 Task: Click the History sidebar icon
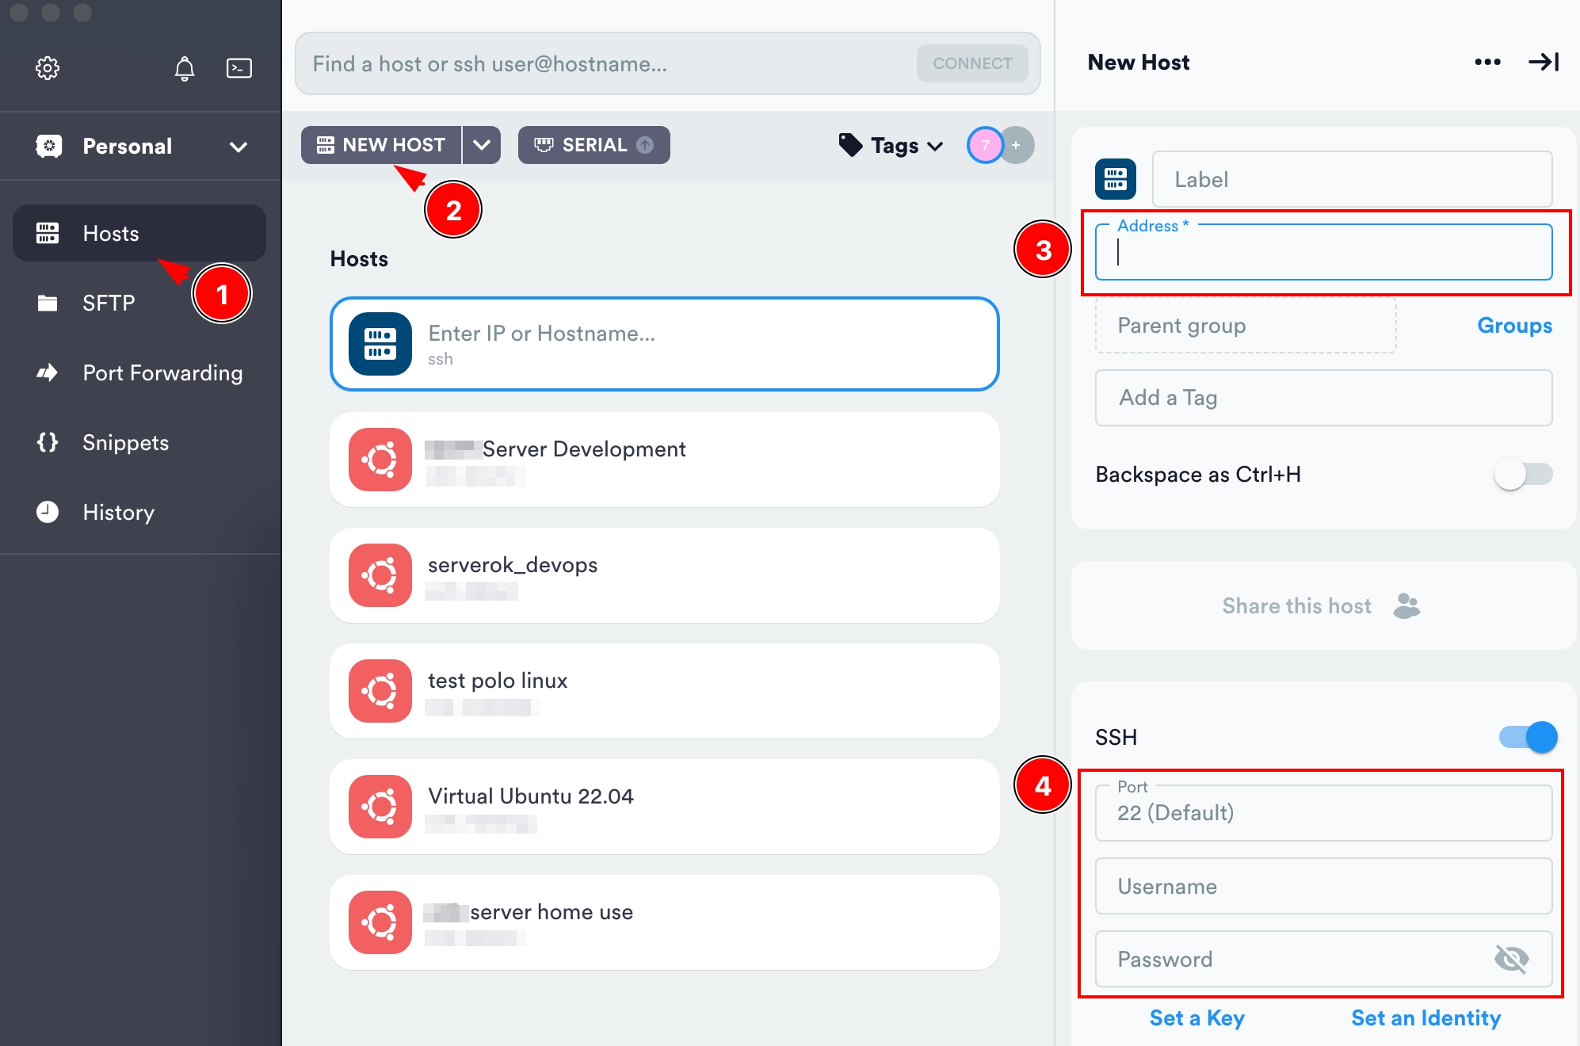48,511
